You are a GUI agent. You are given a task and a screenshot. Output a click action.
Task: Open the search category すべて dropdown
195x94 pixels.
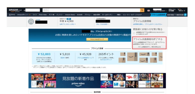[x=46, y=10]
